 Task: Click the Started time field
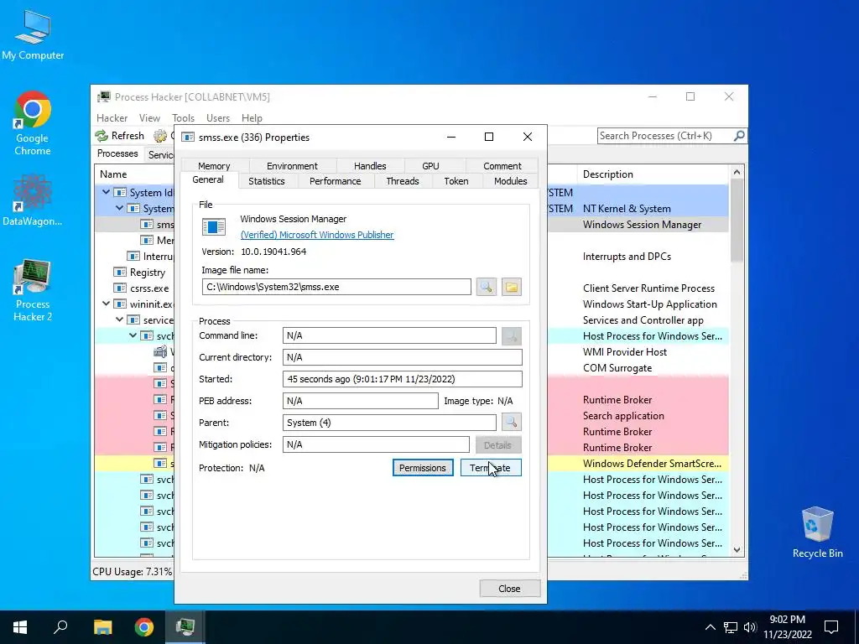402,379
